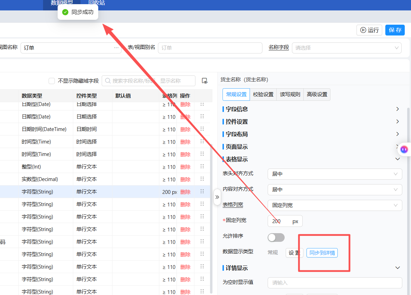
Task: Click the 保存 button
Action: 395,30
